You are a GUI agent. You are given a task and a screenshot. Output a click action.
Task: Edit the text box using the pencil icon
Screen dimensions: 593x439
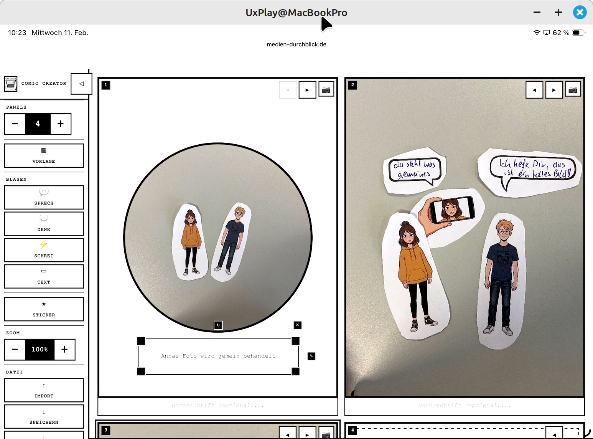[311, 356]
